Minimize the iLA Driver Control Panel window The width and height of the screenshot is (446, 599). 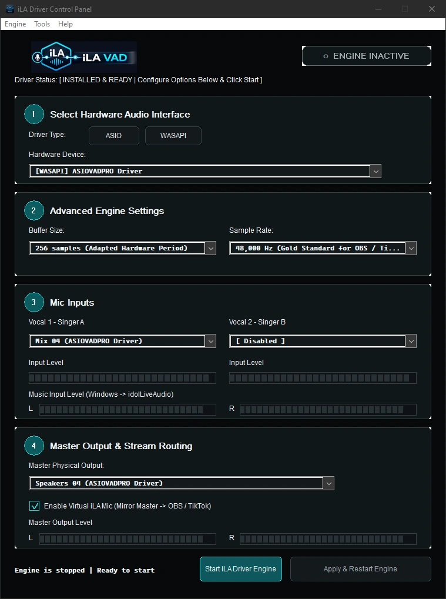[378, 9]
